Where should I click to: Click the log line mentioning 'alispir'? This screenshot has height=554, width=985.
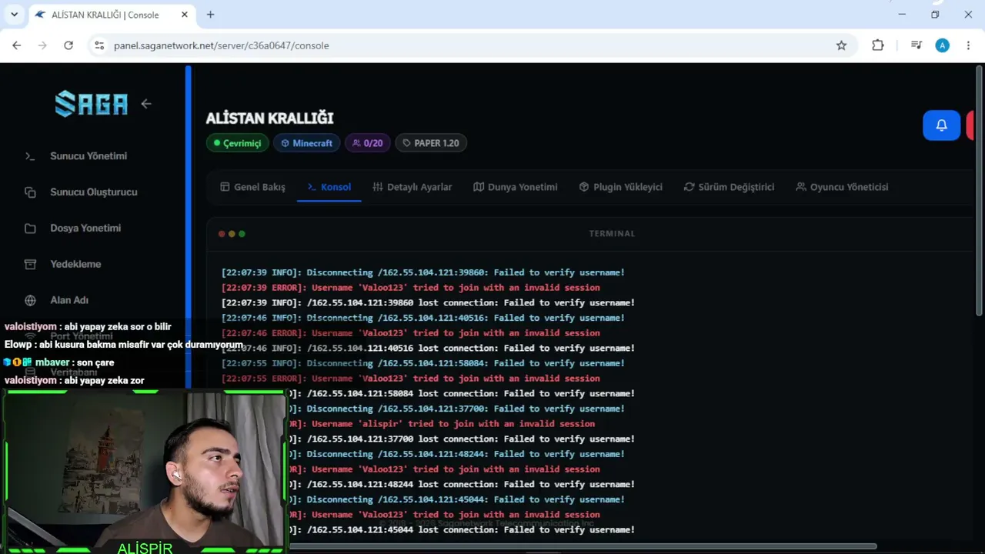click(x=442, y=424)
